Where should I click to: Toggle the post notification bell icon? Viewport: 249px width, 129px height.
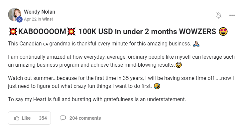[x=219, y=15]
